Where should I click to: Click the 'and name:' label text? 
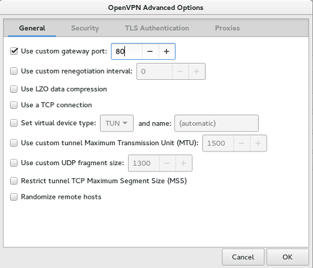(x=155, y=123)
